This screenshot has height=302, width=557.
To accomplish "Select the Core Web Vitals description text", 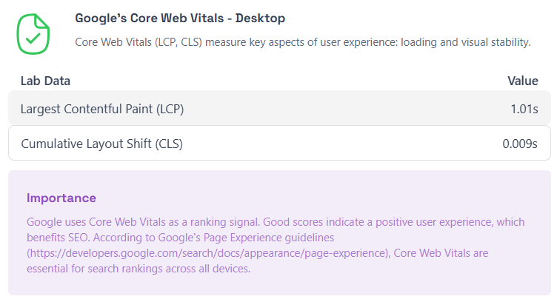I will [303, 42].
